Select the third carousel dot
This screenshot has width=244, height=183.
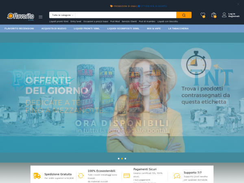[x=125, y=158]
